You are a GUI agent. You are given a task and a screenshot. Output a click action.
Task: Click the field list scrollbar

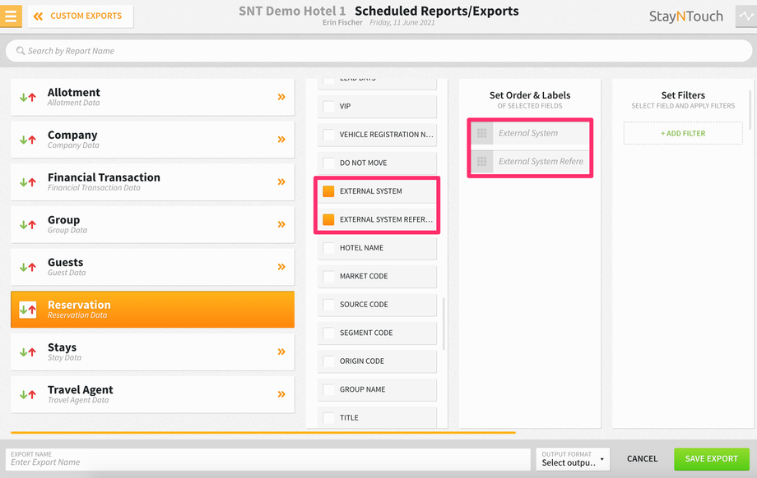[x=444, y=324]
